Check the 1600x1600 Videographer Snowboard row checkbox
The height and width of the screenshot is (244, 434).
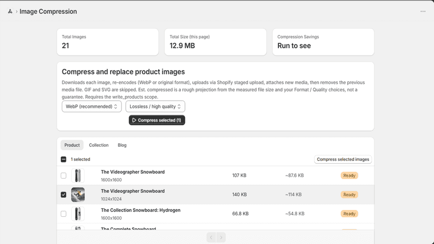(63, 175)
